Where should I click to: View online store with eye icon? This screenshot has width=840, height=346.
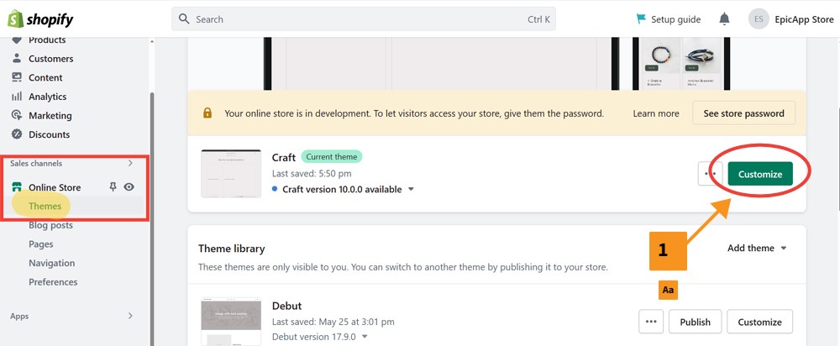click(129, 187)
